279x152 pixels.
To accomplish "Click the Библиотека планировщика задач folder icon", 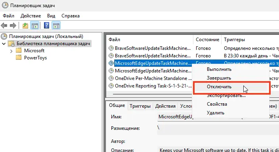I will click(11, 44).
